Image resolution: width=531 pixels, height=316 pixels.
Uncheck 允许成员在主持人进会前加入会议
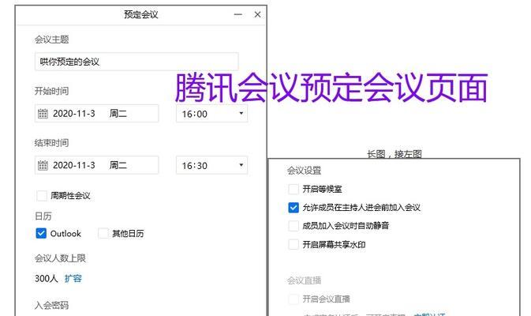pyautogui.click(x=294, y=207)
